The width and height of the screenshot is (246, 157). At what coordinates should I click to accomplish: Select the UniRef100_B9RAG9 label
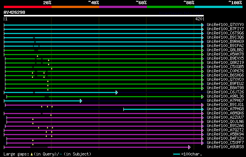(225, 42)
